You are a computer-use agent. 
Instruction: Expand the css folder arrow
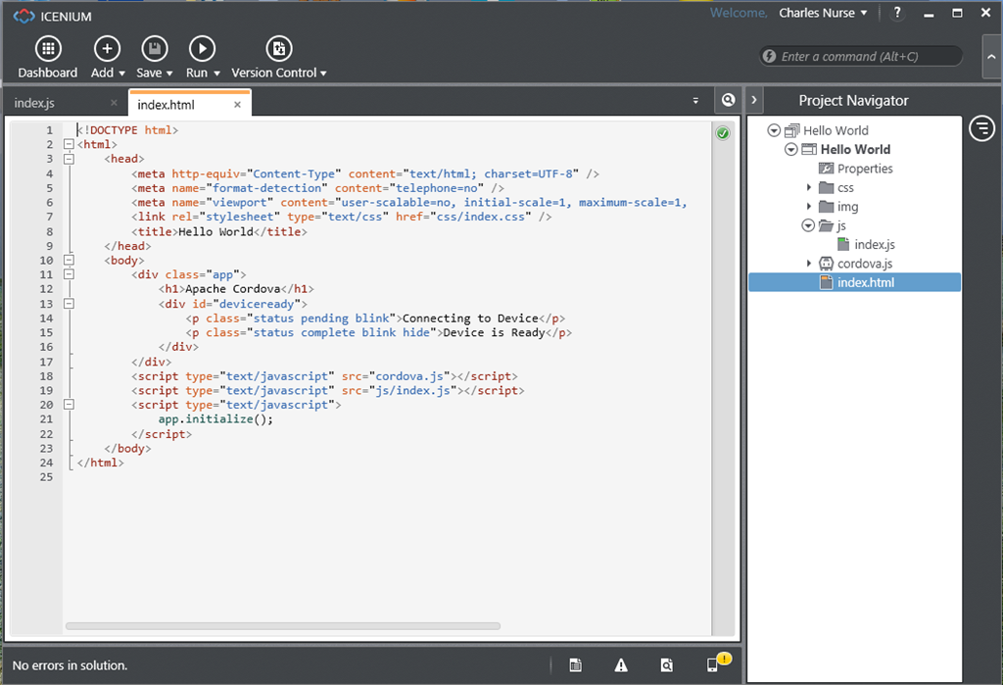point(808,187)
